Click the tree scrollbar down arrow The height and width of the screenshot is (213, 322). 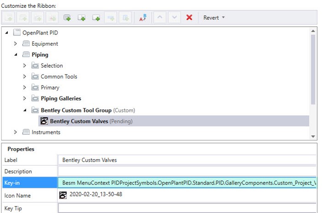click(313, 136)
